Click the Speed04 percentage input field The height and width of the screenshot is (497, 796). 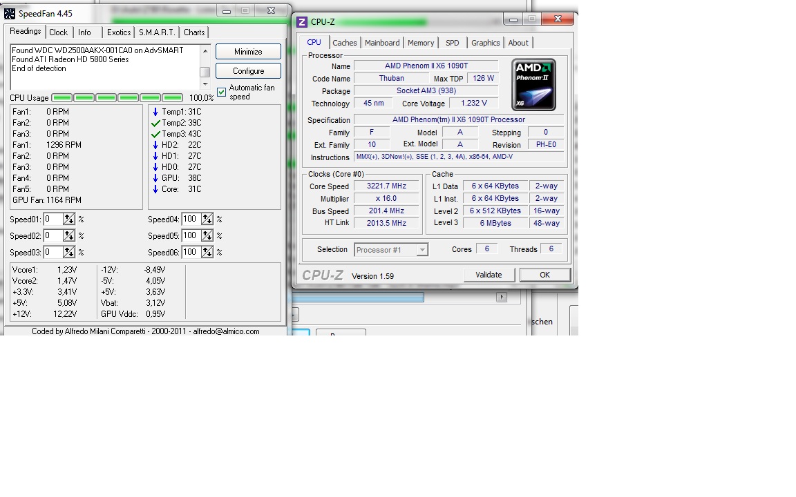click(191, 219)
